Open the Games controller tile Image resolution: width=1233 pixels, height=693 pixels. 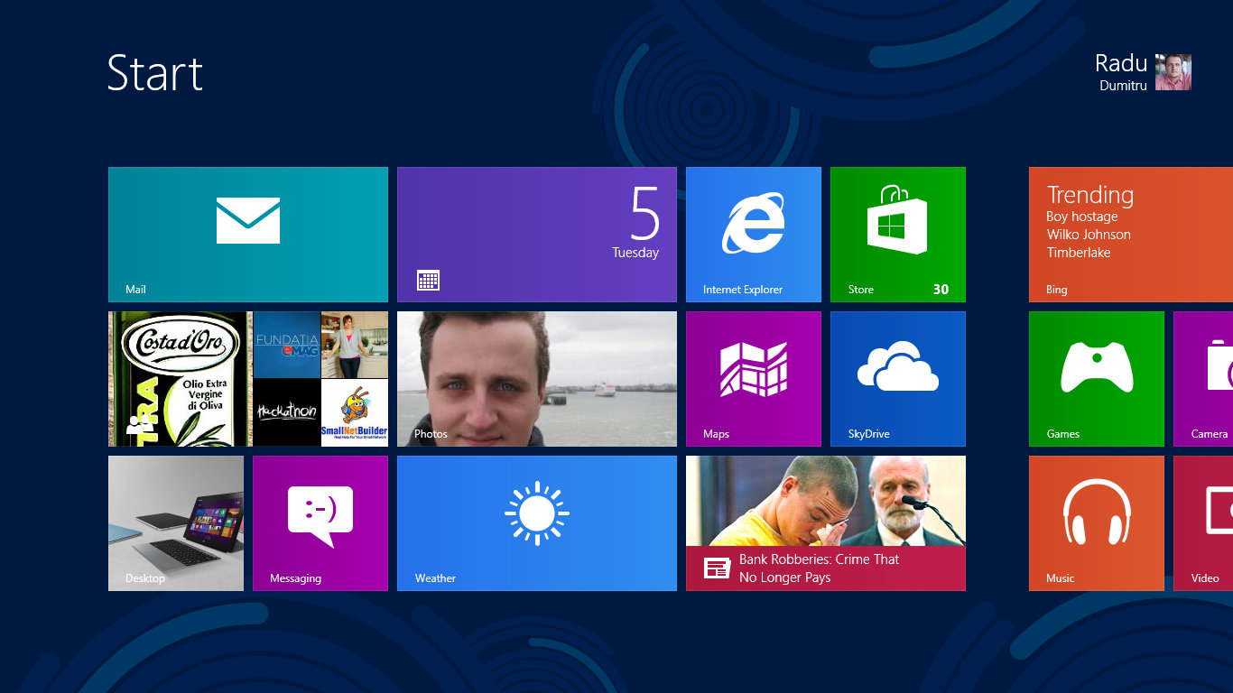click(1097, 379)
